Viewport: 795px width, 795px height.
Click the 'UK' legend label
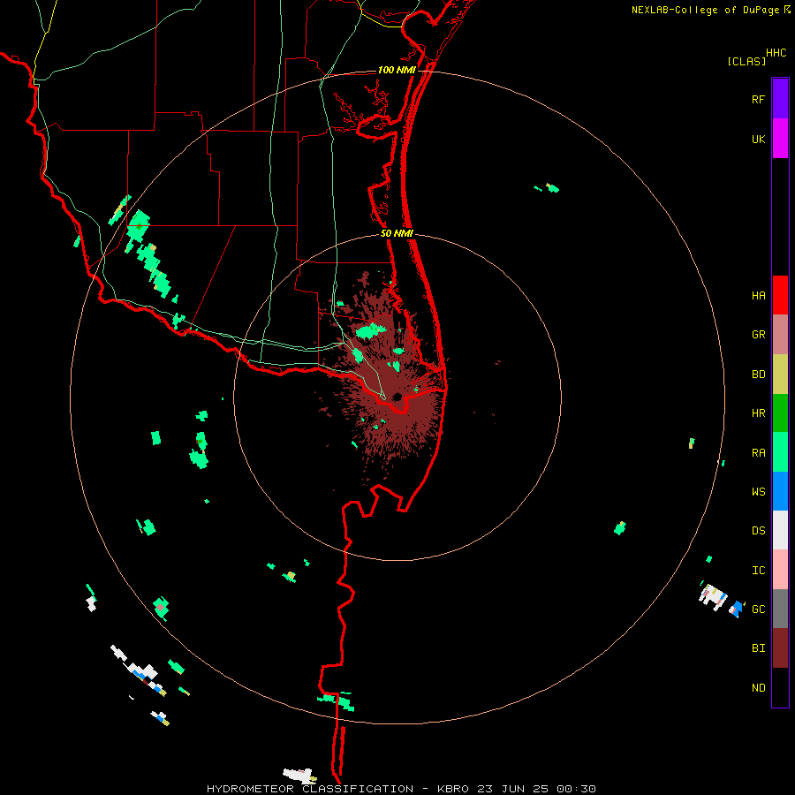coord(758,139)
